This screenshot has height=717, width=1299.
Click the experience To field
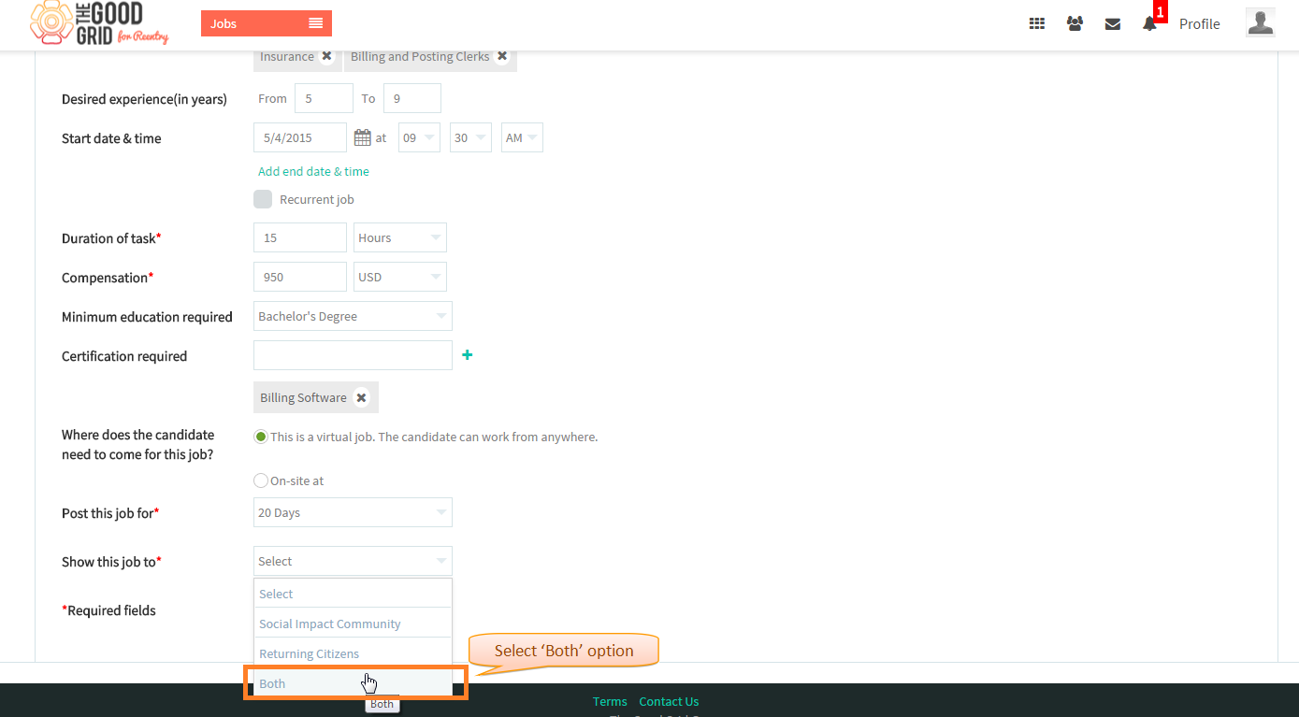412,98
